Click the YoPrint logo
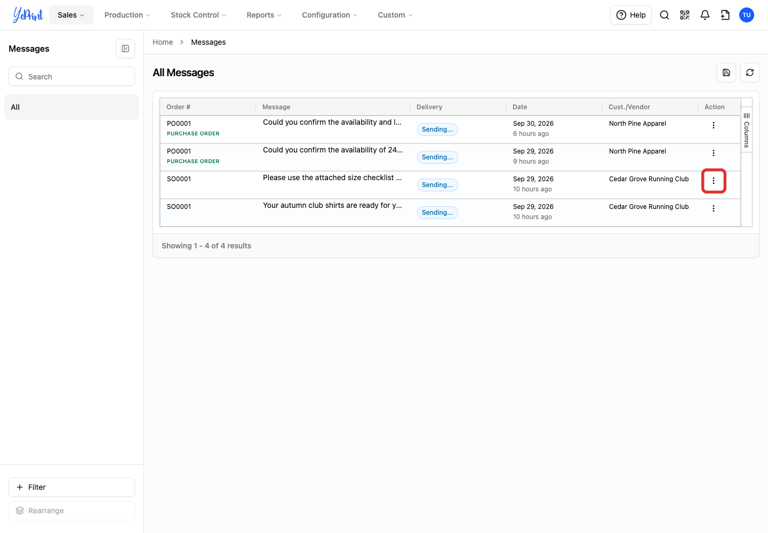This screenshot has height=533, width=768. pos(28,15)
